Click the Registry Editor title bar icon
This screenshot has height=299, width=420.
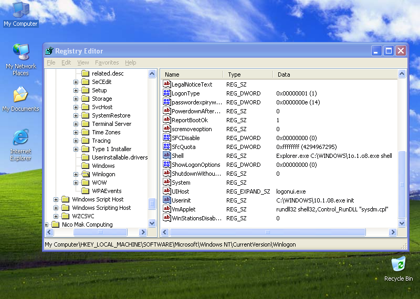[49, 50]
